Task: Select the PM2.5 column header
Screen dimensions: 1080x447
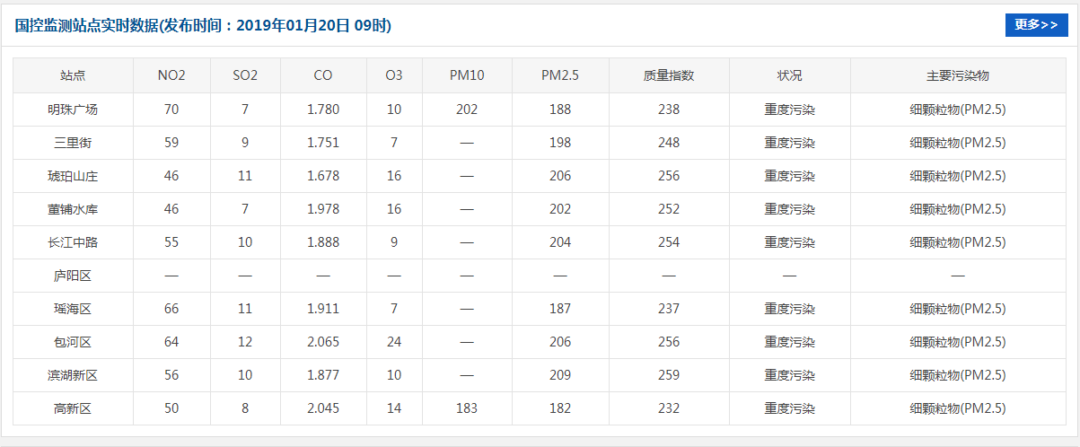Action: click(x=560, y=76)
